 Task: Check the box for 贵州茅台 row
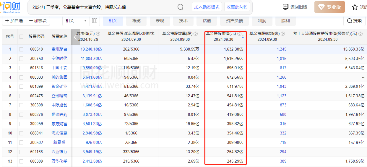[21, 49]
